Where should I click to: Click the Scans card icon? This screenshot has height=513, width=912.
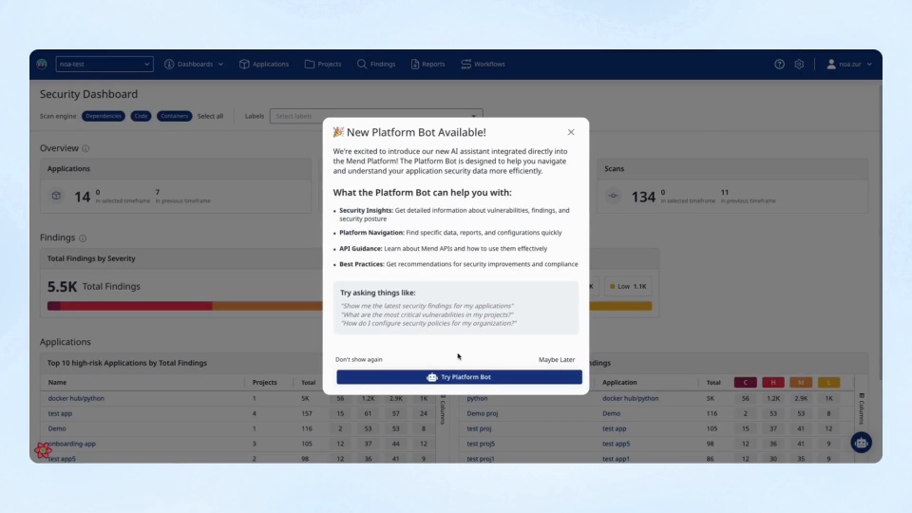pyautogui.click(x=613, y=196)
